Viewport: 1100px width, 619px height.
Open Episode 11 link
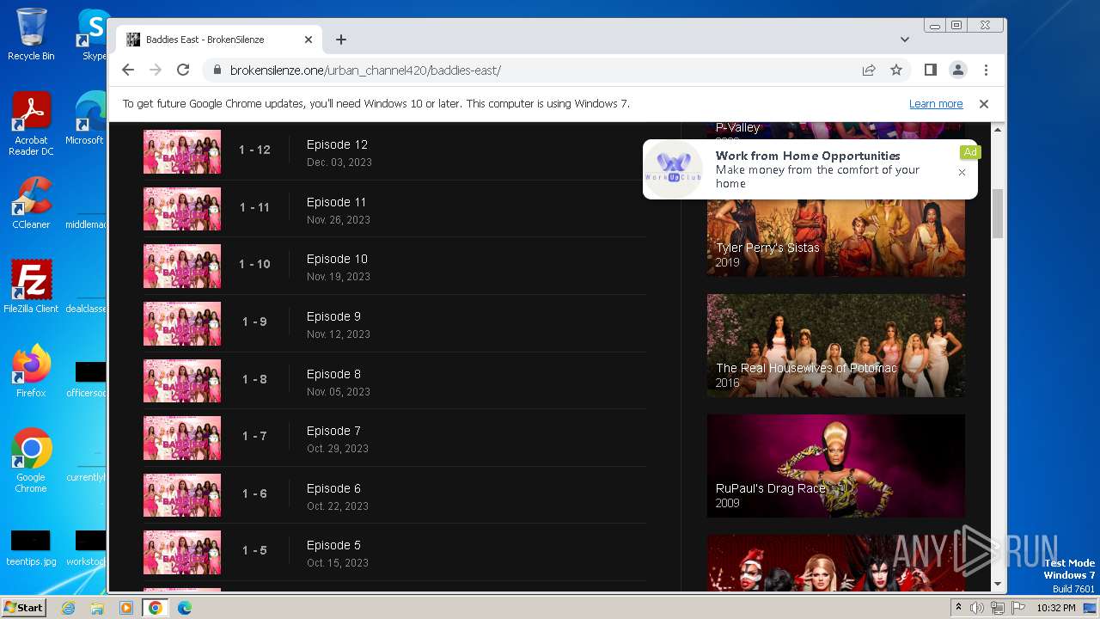click(336, 202)
